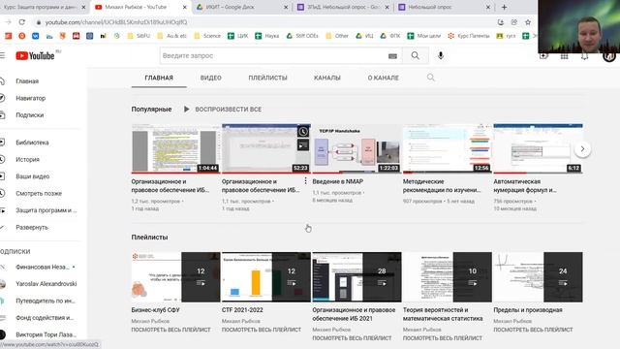The image size is (620, 349).
Task: Click SibFU bookmark folder
Action: [139, 36]
